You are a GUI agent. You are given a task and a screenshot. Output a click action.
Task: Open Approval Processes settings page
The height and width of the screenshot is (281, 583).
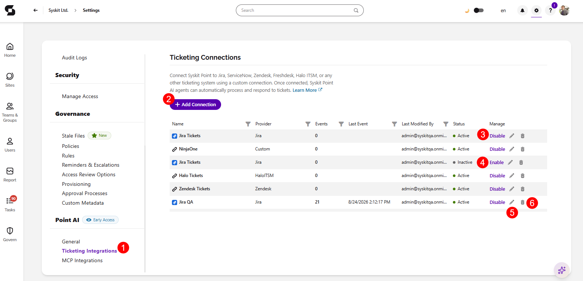[x=84, y=193]
